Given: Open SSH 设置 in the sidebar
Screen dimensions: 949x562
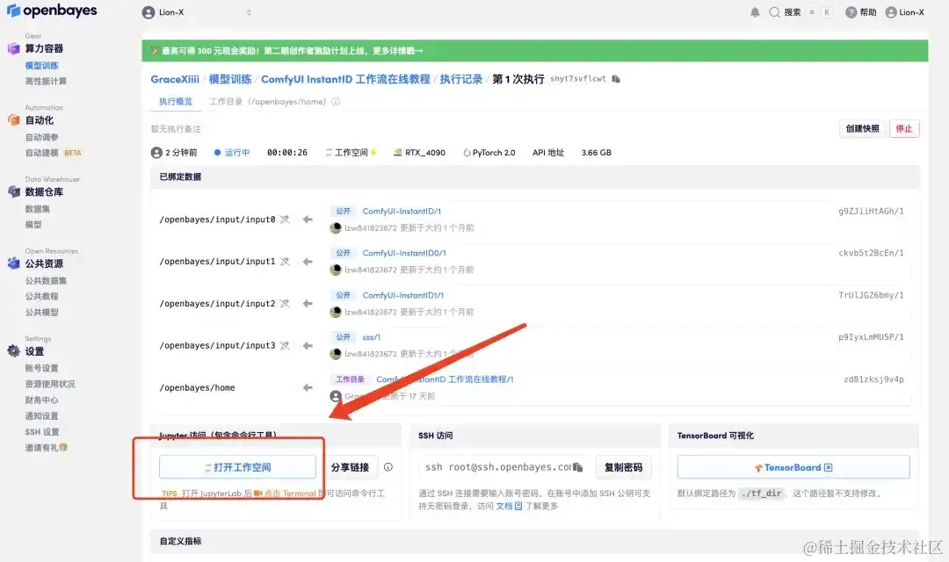Looking at the screenshot, I should coord(42,432).
